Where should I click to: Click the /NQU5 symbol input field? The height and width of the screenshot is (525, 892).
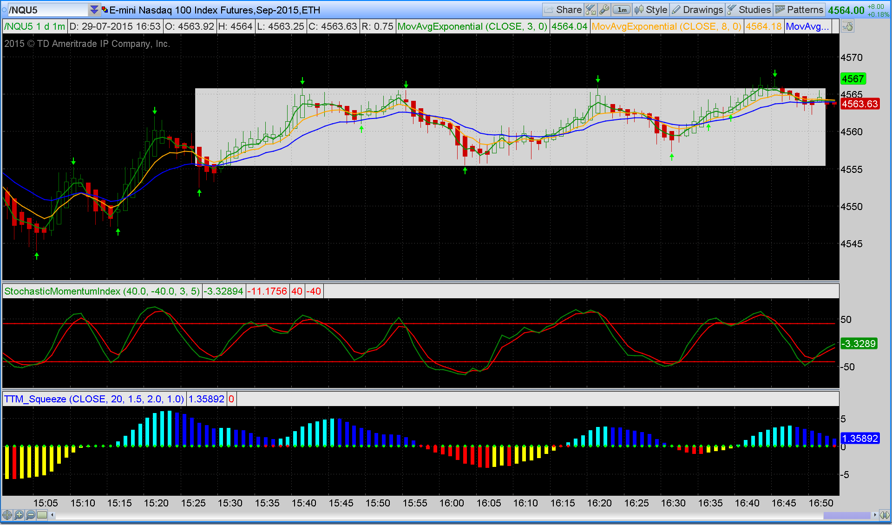pos(46,10)
